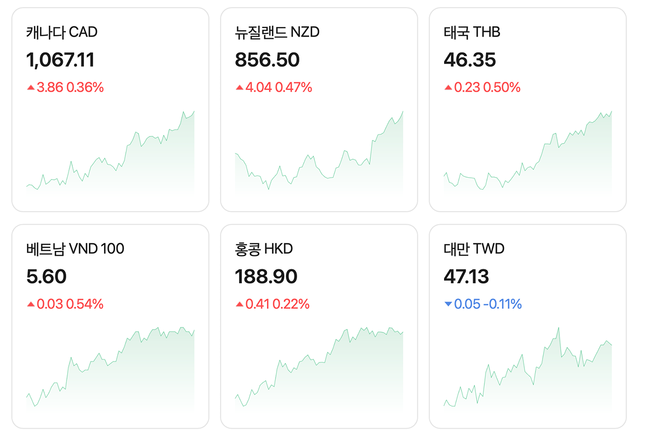The image size is (646, 440).
Task: Open the 베트남 VND 100 title
Action: tap(75, 249)
